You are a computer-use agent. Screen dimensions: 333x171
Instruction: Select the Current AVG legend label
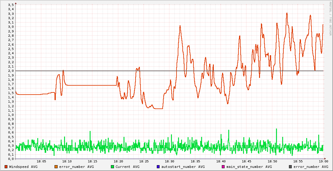(x=127, y=167)
